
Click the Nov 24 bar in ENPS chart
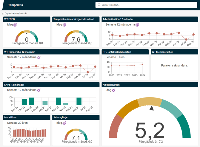pyautogui.click(x=31, y=101)
